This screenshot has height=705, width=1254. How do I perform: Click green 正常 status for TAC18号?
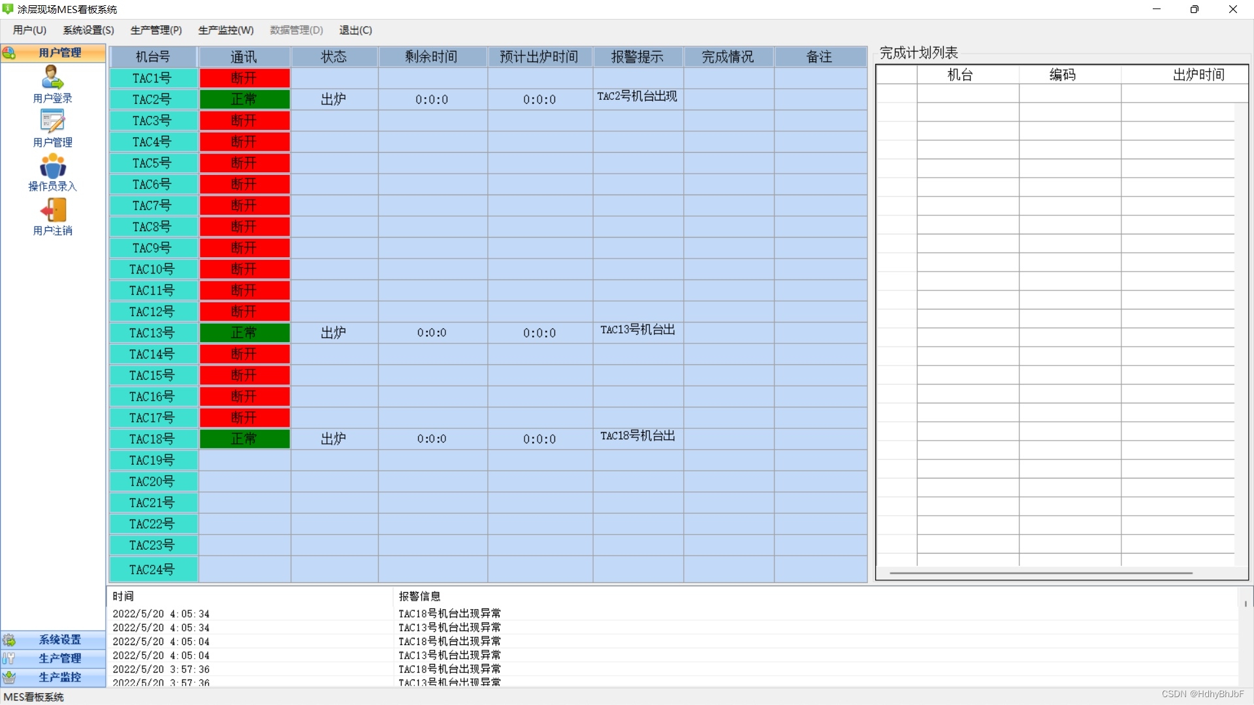[x=244, y=439]
